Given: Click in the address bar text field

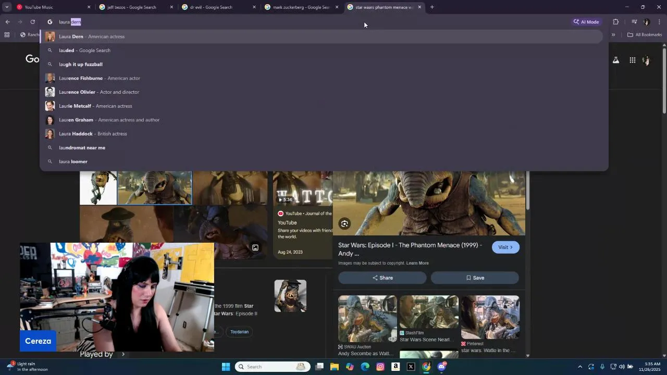Looking at the screenshot, I should 313,22.
